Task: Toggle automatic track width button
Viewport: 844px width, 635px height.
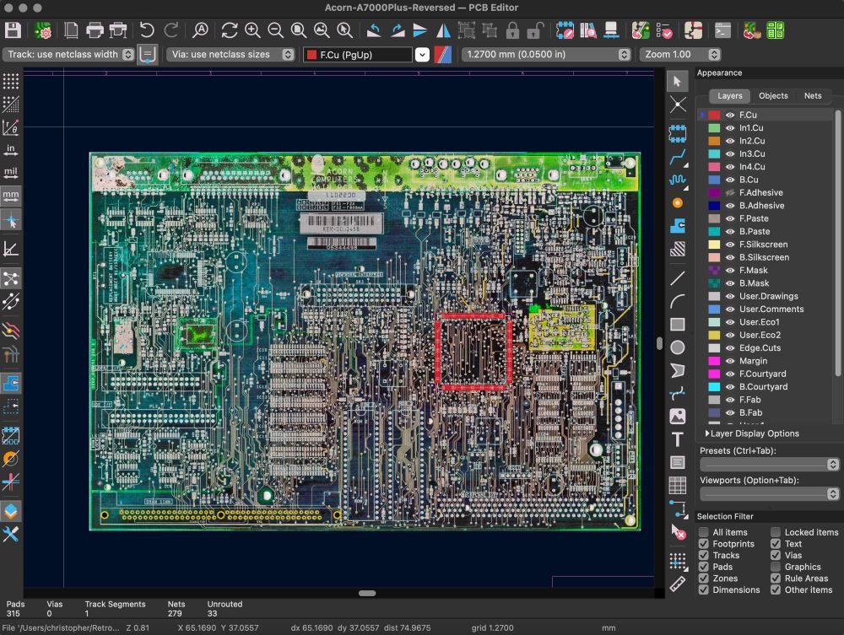Action: (147, 54)
